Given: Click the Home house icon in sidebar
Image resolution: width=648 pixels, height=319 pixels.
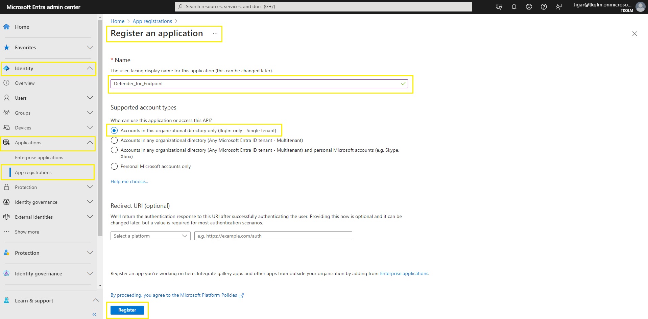Looking at the screenshot, I should click(6, 27).
